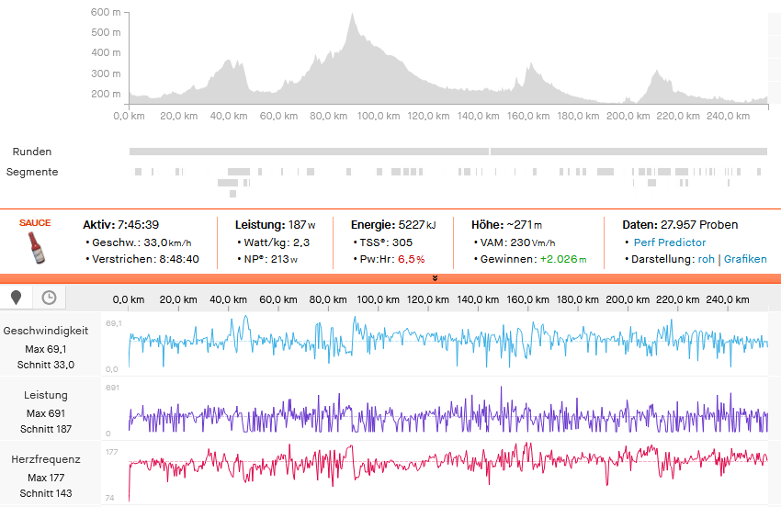This screenshot has height=507, width=781.
Task: Click the Aktiv time 7:45:39 stat
Action: click(120, 225)
